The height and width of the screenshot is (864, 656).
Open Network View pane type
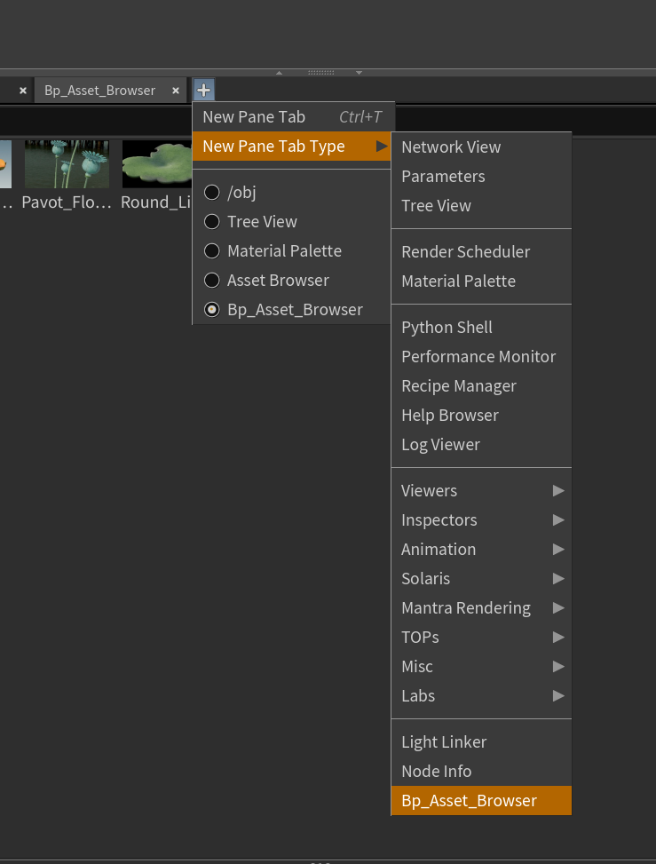tap(451, 147)
